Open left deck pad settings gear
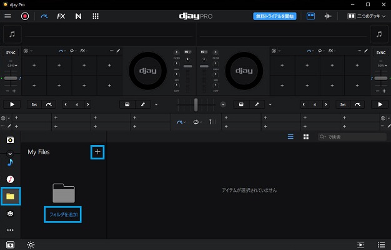This screenshot has height=250, width=391. click(x=26, y=51)
